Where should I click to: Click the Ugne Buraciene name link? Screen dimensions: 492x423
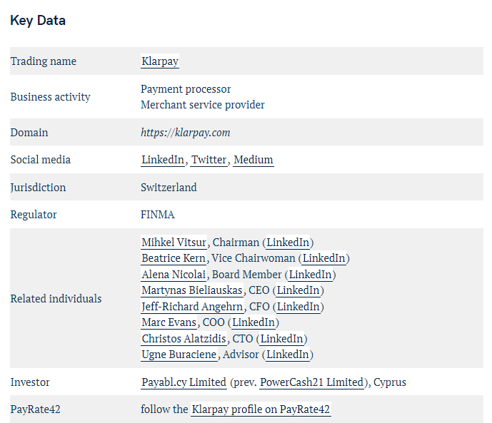pos(179,355)
